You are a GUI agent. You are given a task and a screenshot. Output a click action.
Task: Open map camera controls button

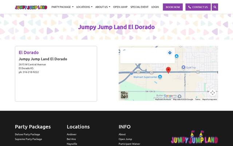pyautogui.click(x=213, y=92)
